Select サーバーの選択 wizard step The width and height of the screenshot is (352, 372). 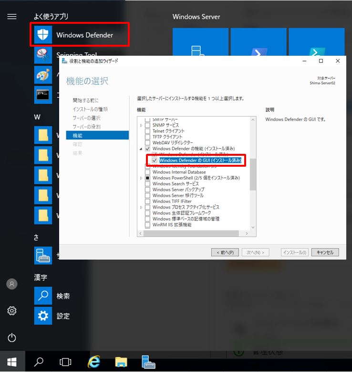coord(86,118)
